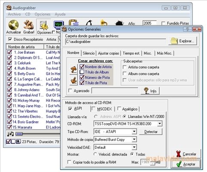Click the Explorar... folder button

[x=183, y=41]
